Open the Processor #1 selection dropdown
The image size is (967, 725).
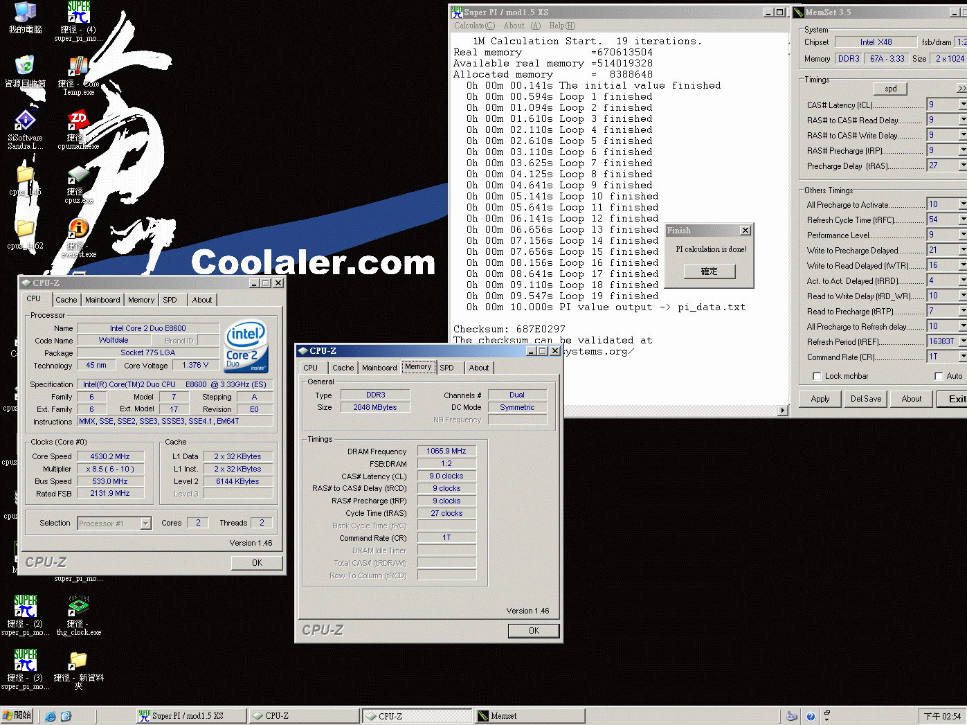coord(145,523)
